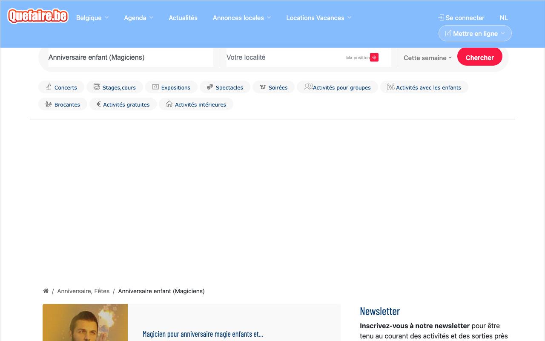Click Anniversaire enfant (Magiciens) breadcrumb text
This screenshot has width=545, height=341.
[x=161, y=291]
